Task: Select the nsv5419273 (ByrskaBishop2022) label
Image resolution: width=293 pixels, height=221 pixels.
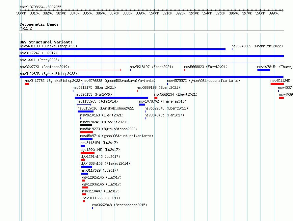Action: coord(109,129)
